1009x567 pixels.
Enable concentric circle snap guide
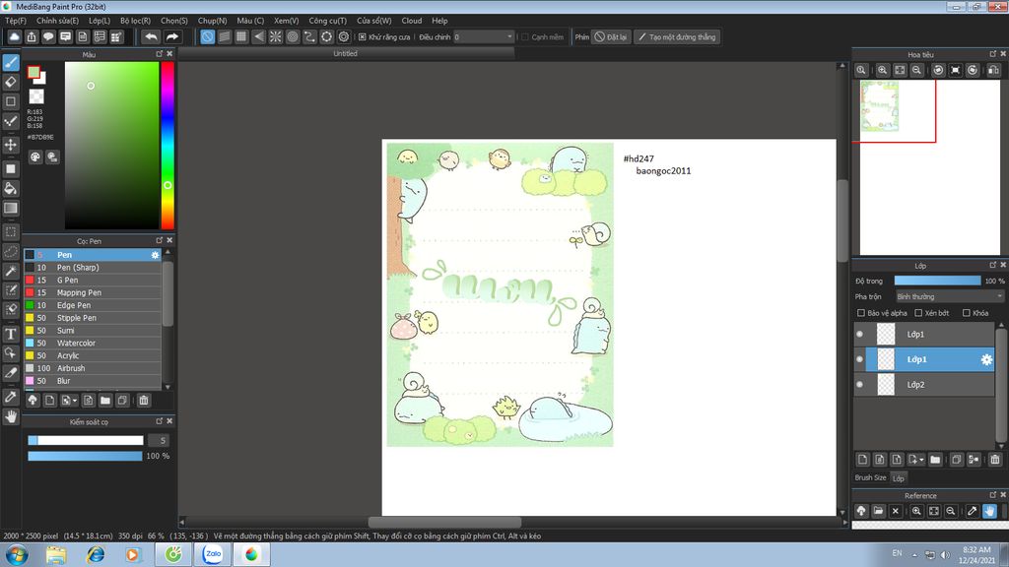coord(293,36)
